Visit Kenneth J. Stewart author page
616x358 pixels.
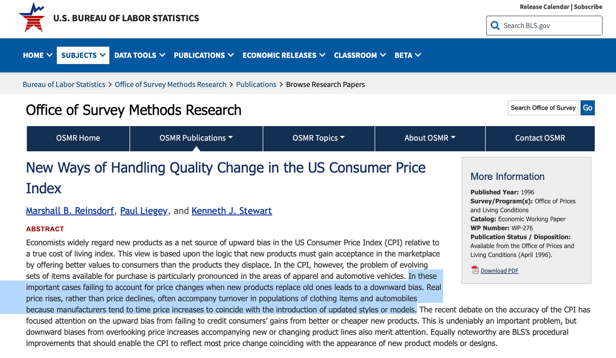click(231, 211)
